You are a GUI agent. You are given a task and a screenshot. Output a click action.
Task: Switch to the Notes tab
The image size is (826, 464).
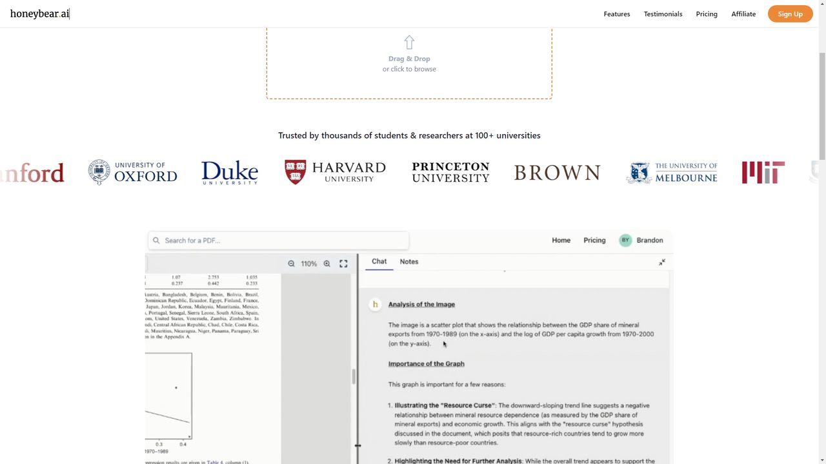pyautogui.click(x=409, y=262)
